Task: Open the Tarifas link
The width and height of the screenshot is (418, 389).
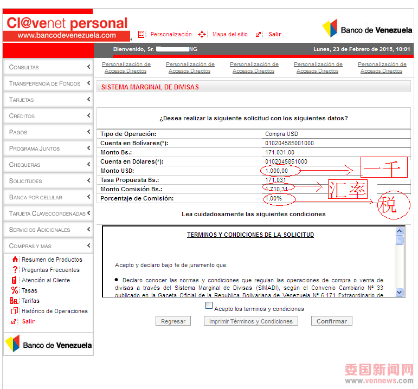Action: 31,301
